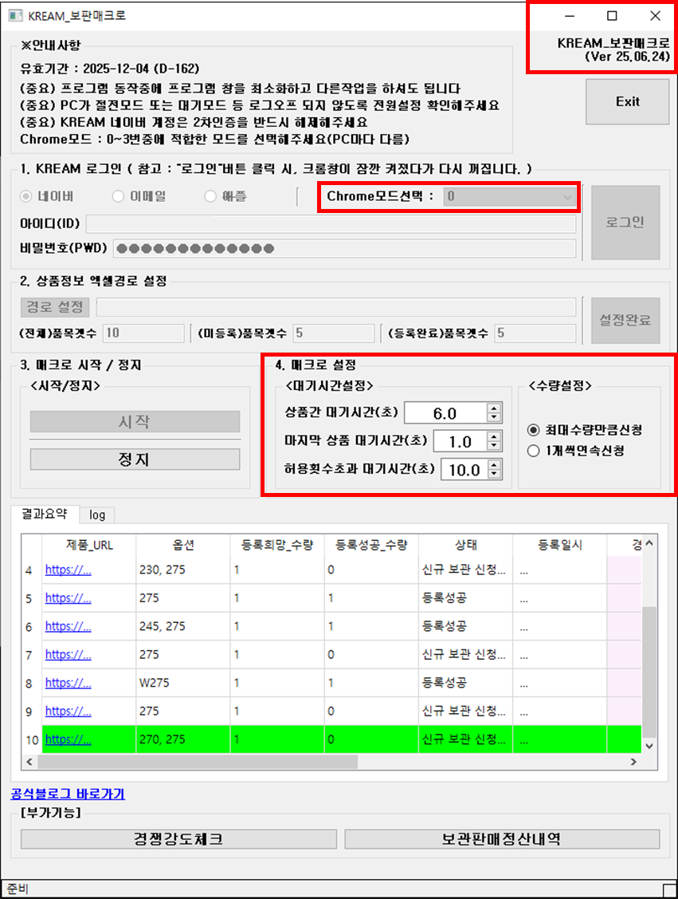Click the 마지막 상품 대기시간 value 1.0
Viewport: 678px width, 899px height.
[460, 442]
